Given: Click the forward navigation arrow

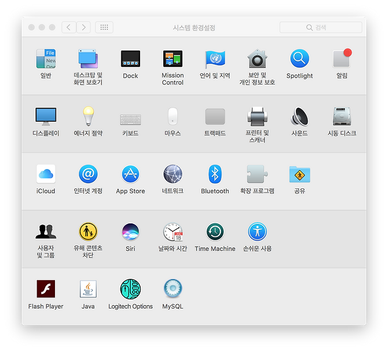Looking at the screenshot, I should pyautogui.click(x=84, y=27).
